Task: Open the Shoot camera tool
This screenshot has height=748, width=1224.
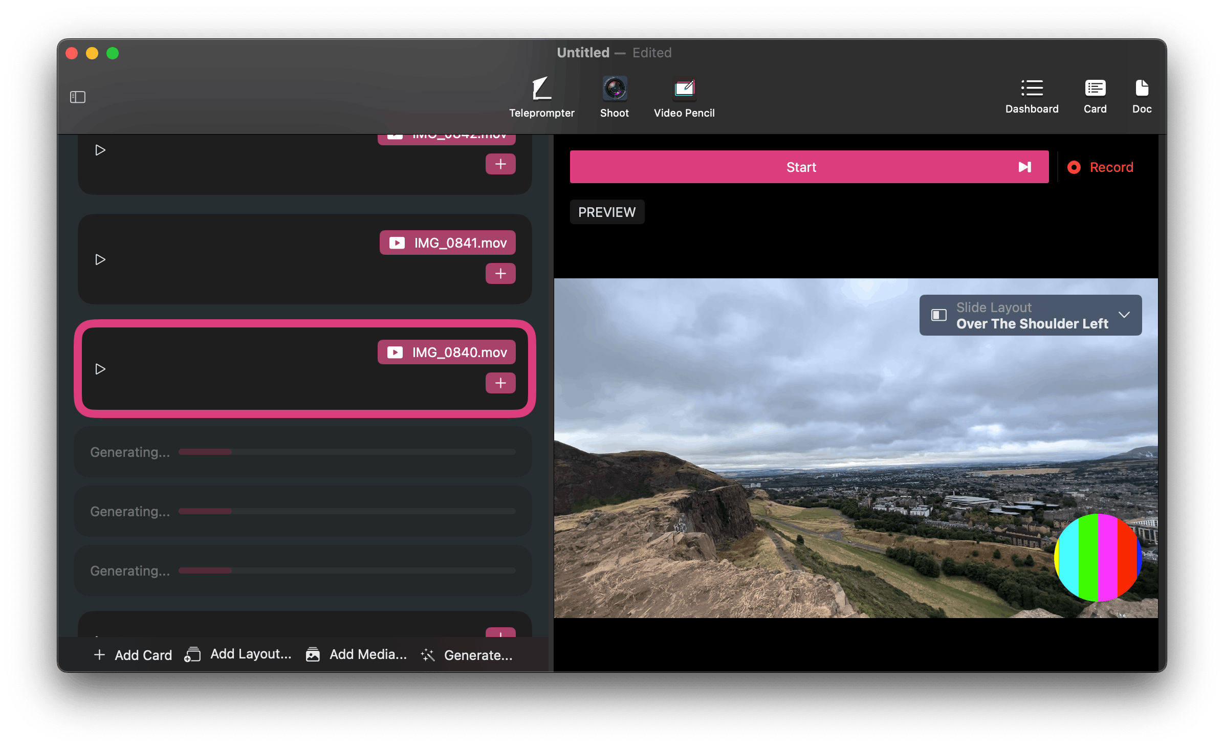Action: [x=614, y=97]
